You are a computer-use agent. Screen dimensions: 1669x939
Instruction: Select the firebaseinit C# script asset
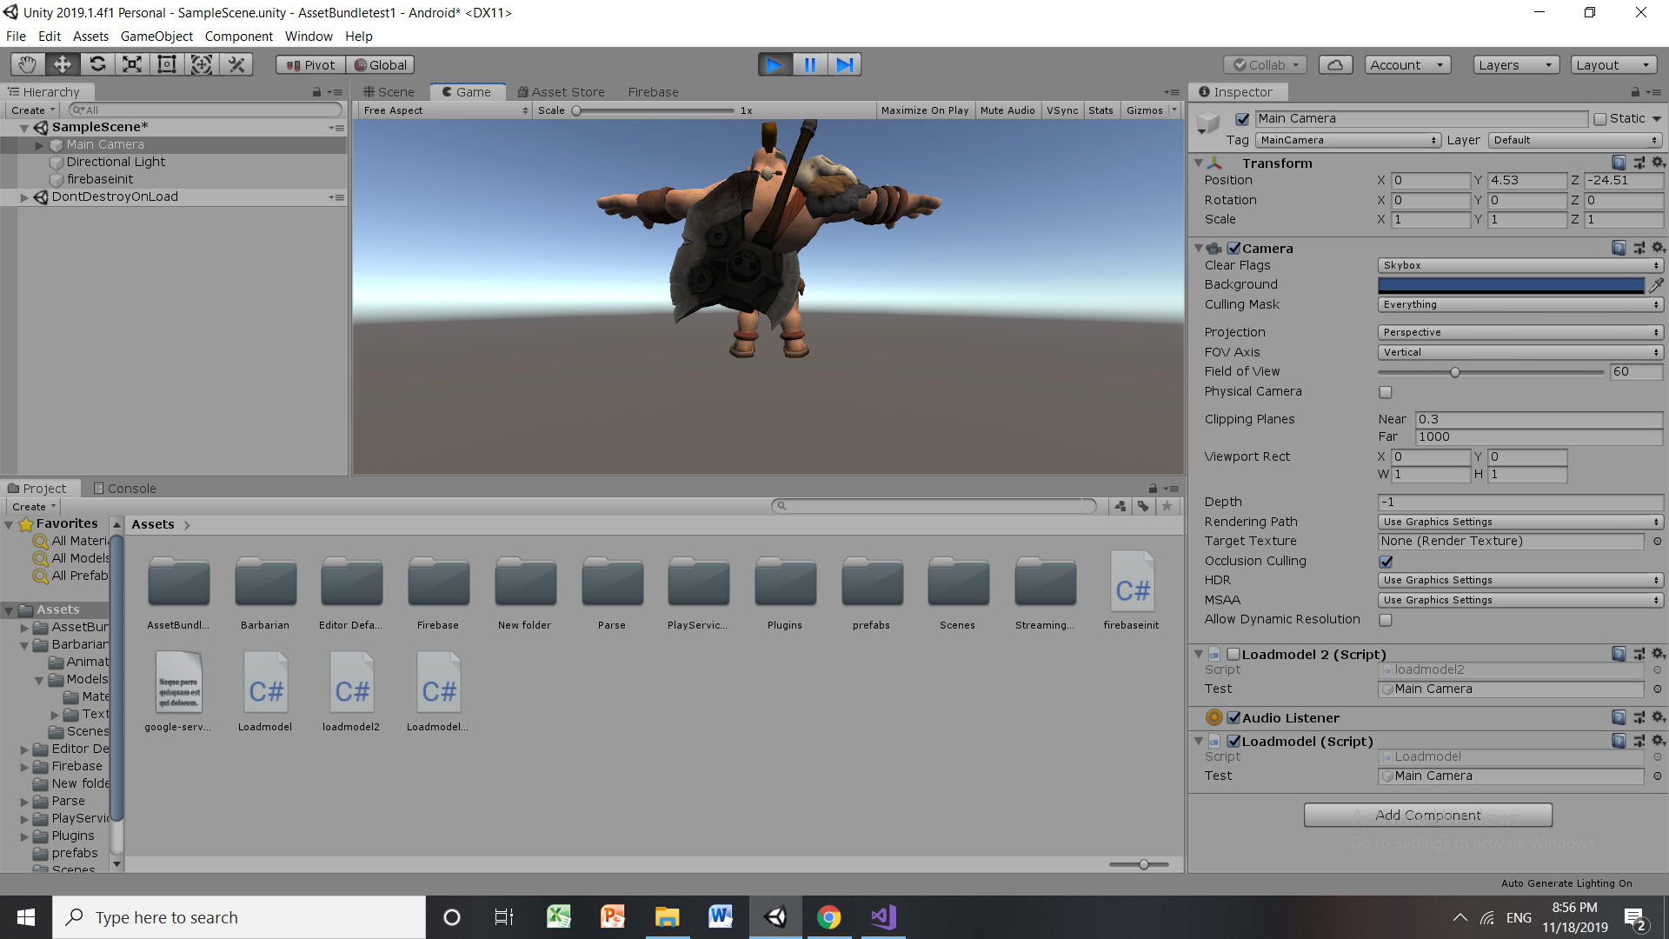tap(1132, 590)
